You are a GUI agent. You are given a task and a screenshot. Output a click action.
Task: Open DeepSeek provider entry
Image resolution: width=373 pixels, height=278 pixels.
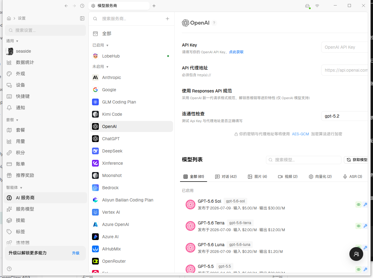tap(131, 151)
